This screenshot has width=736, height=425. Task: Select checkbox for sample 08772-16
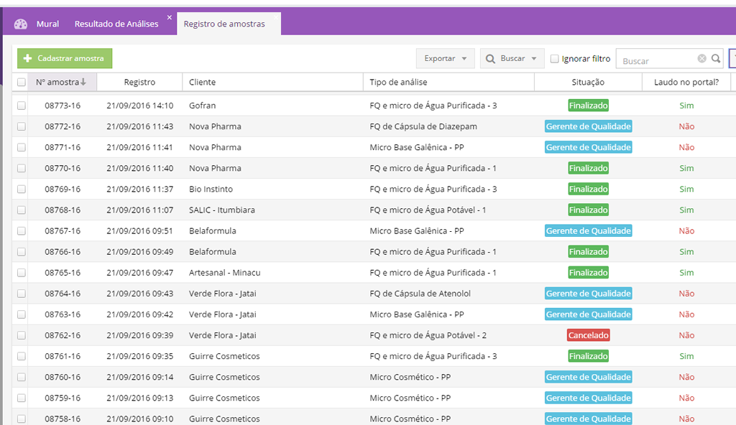pyautogui.click(x=22, y=126)
